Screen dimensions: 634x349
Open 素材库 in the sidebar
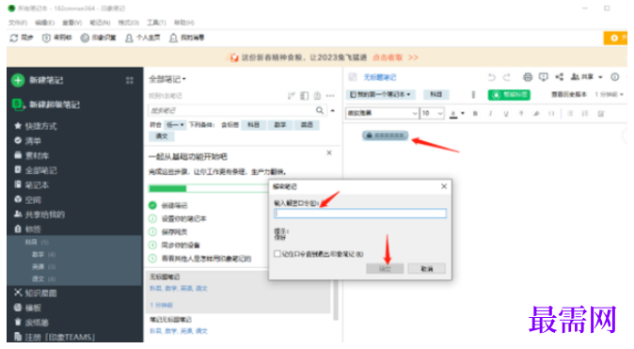(x=32, y=156)
